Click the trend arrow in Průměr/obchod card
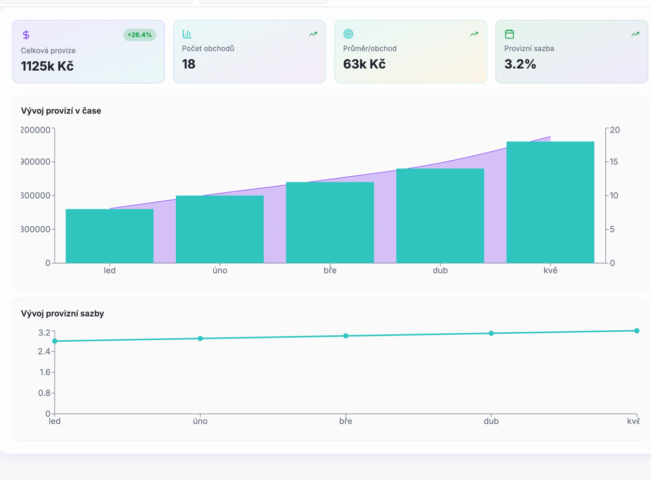The width and height of the screenshot is (651, 480). pos(474,34)
